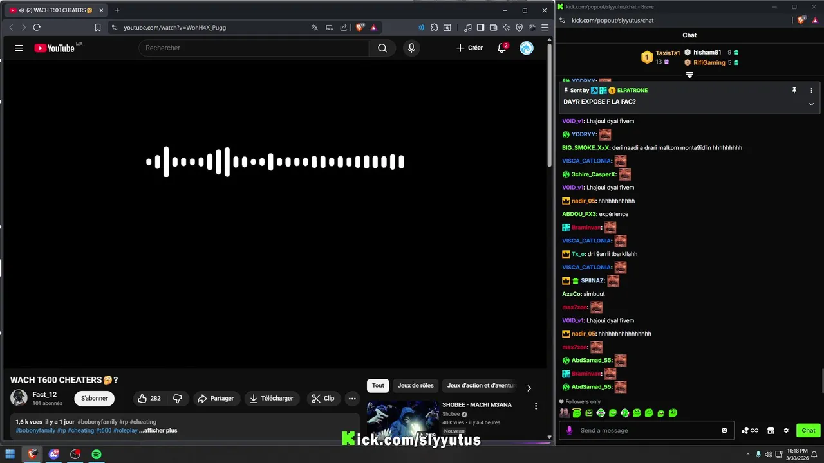The width and height of the screenshot is (824, 463).
Task: Open Brave translate page icon
Action: click(314, 28)
